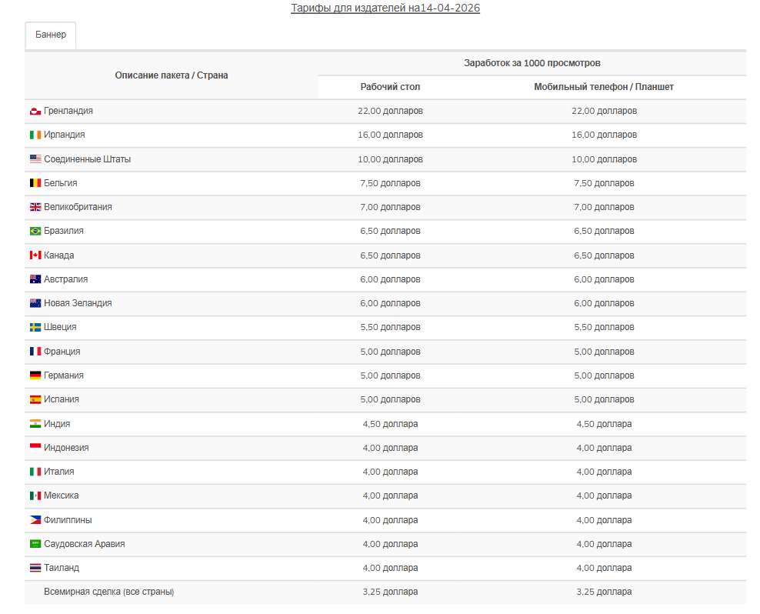This screenshot has height=614, width=760.
Task: Click the Мобильный телефон / Планшет column header
Action: point(604,87)
